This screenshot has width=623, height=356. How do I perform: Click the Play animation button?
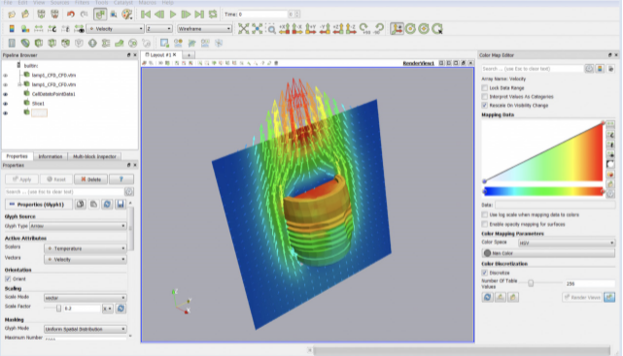coord(172,15)
